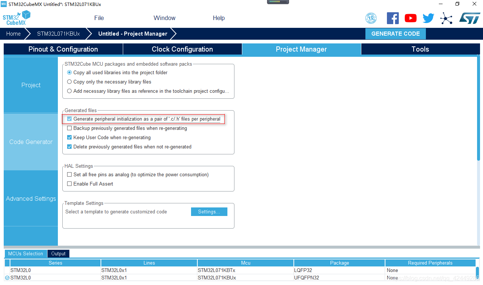Open template Settings... button
This screenshot has width=483, height=285.
(x=209, y=212)
